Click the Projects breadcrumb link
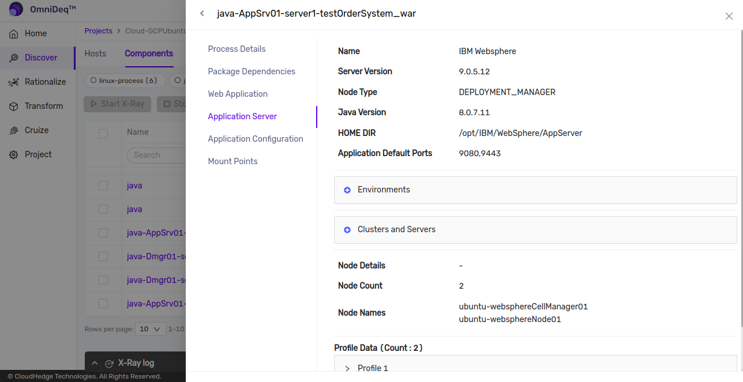This screenshot has height=382, width=743. point(98,31)
